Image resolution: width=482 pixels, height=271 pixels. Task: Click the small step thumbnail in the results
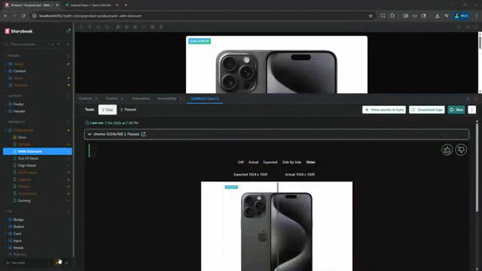point(93,151)
